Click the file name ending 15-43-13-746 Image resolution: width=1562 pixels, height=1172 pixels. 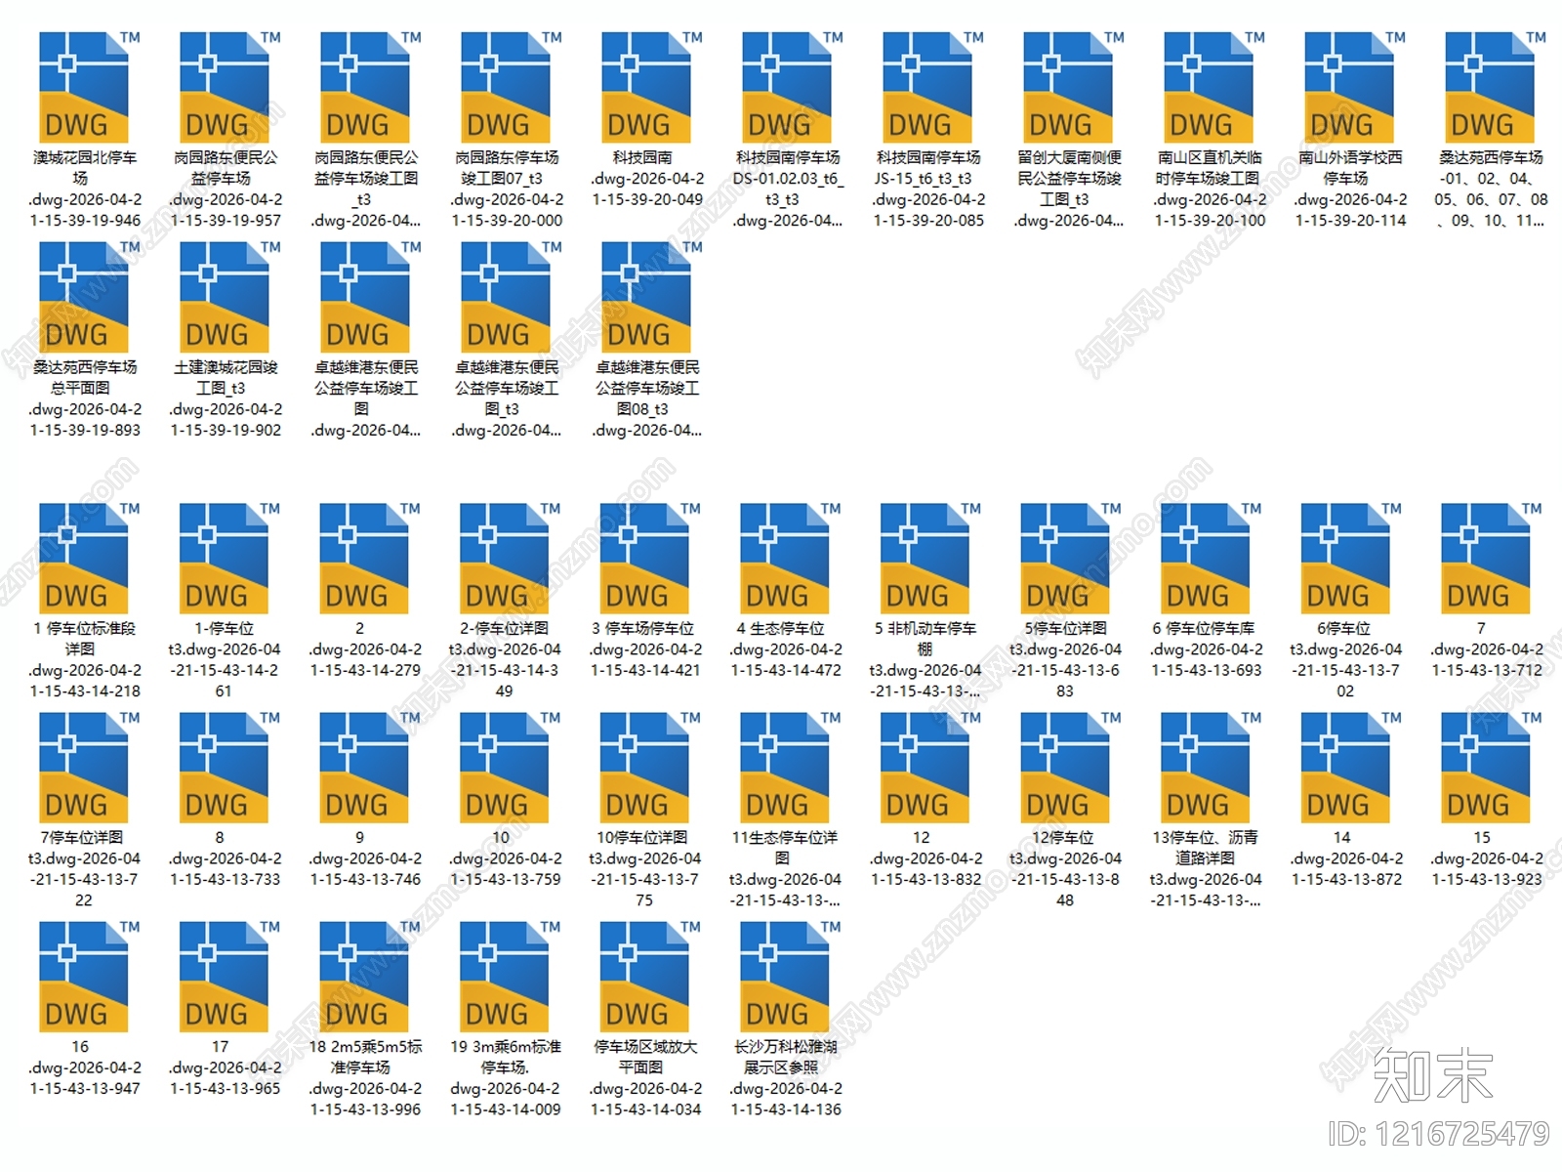[x=365, y=858]
